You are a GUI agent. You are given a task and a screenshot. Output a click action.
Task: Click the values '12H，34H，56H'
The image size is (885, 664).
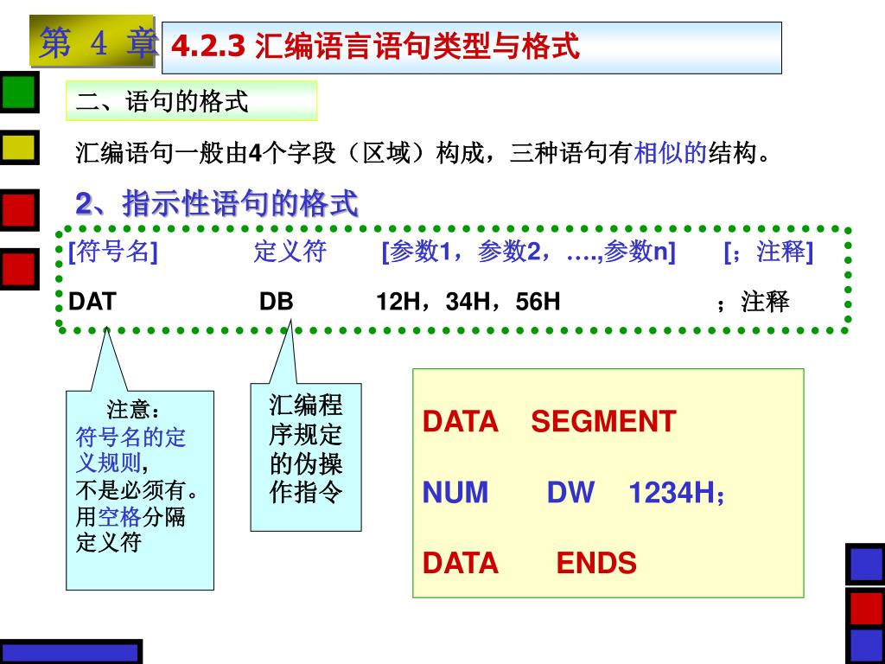click(468, 301)
